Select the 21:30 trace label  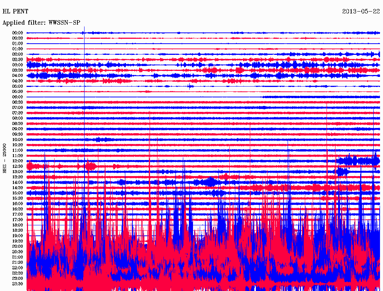click(x=18, y=262)
